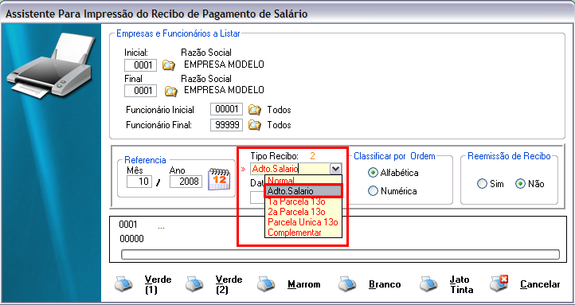
Task: Focus the Funcionário Final code field
Action: tap(227, 125)
